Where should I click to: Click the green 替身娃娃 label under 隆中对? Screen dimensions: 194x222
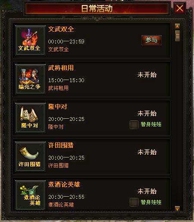click(x=151, y=124)
